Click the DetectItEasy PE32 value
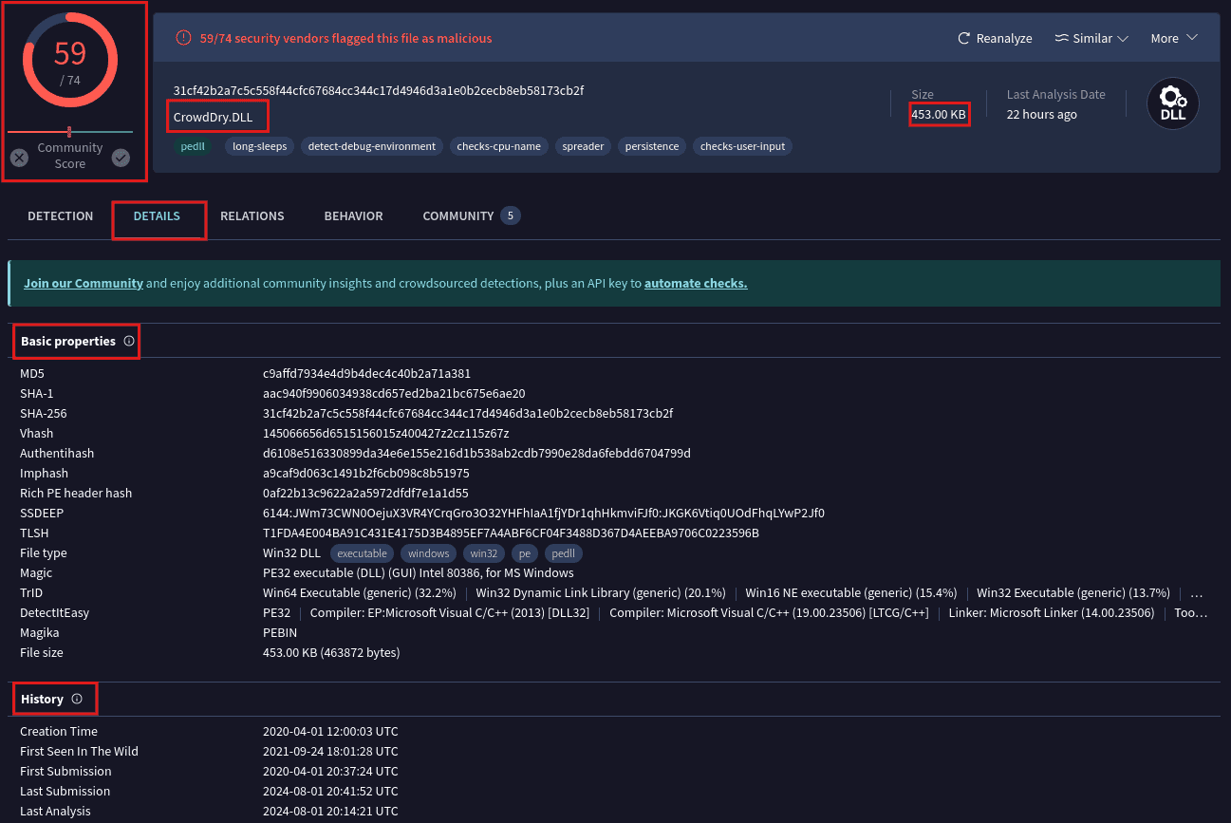This screenshot has width=1231, height=823. point(276,613)
